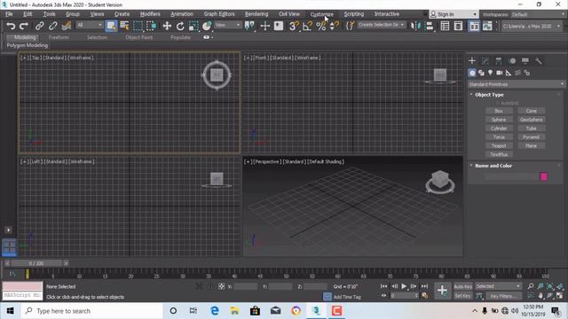Toggle Percent Snap on
Viewport: 568px width, 319px height.
[321, 26]
